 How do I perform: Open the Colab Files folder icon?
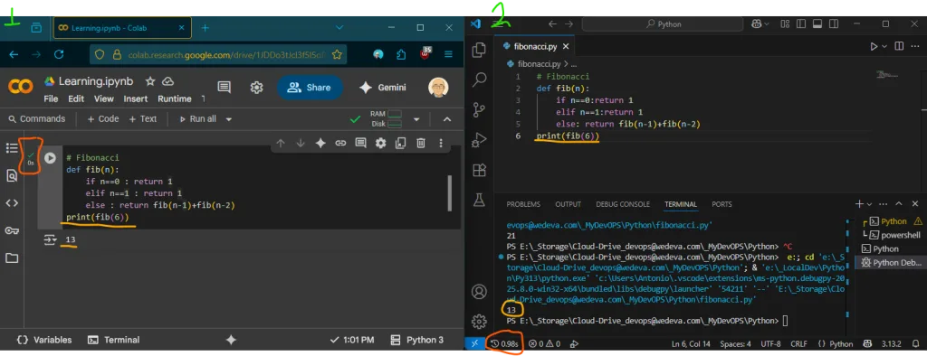click(x=12, y=258)
